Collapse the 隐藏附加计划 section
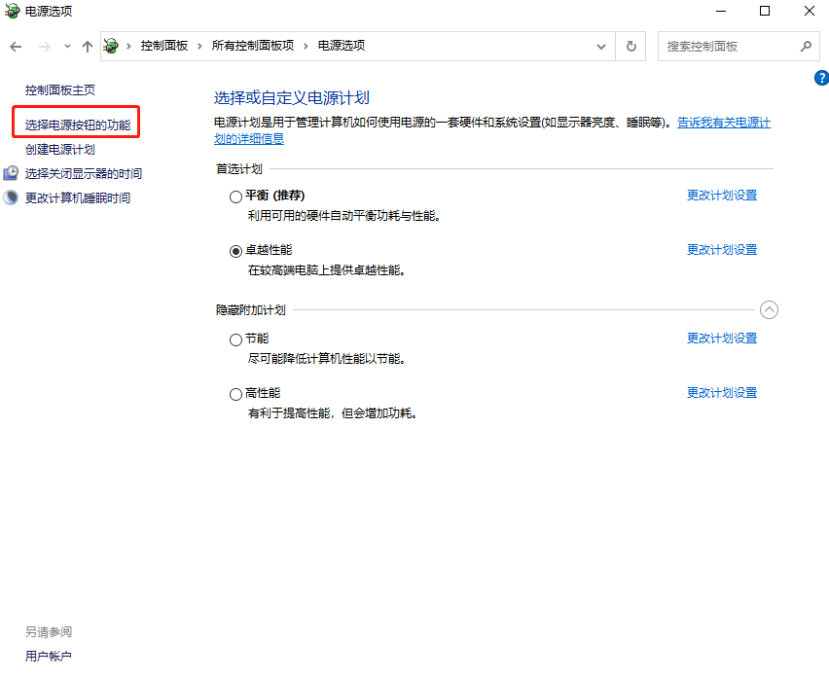The image size is (829, 679). 769,309
